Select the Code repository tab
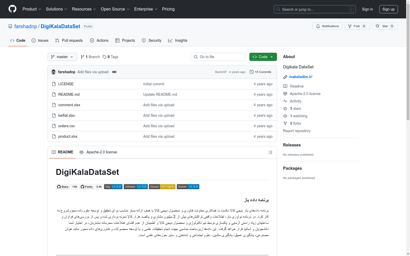The width and height of the screenshot is (410, 256). click(x=18, y=40)
